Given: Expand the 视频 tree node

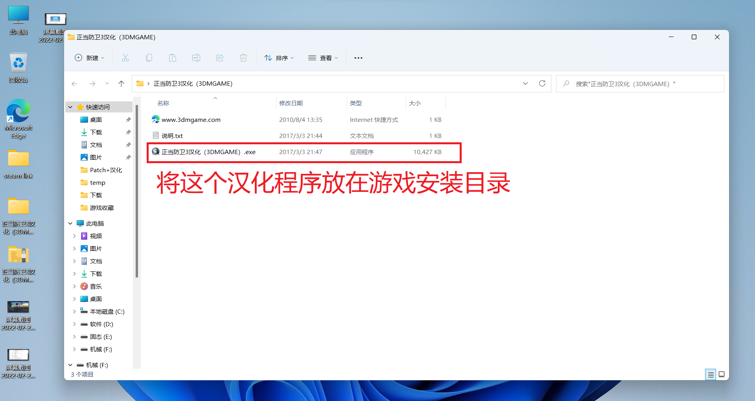Looking at the screenshot, I should (74, 236).
